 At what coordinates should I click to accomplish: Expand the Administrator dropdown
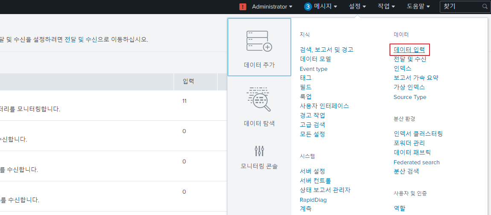[272, 6]
